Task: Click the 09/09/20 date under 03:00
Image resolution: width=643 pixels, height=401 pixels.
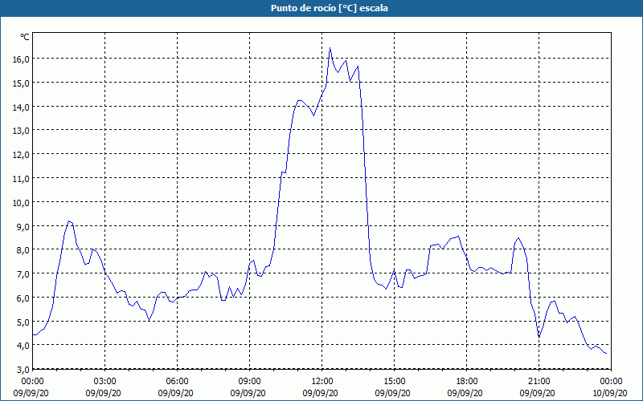Action: pos(104,393)
